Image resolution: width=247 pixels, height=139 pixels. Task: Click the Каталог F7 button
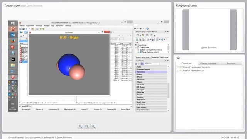click(x=85, y=109)
